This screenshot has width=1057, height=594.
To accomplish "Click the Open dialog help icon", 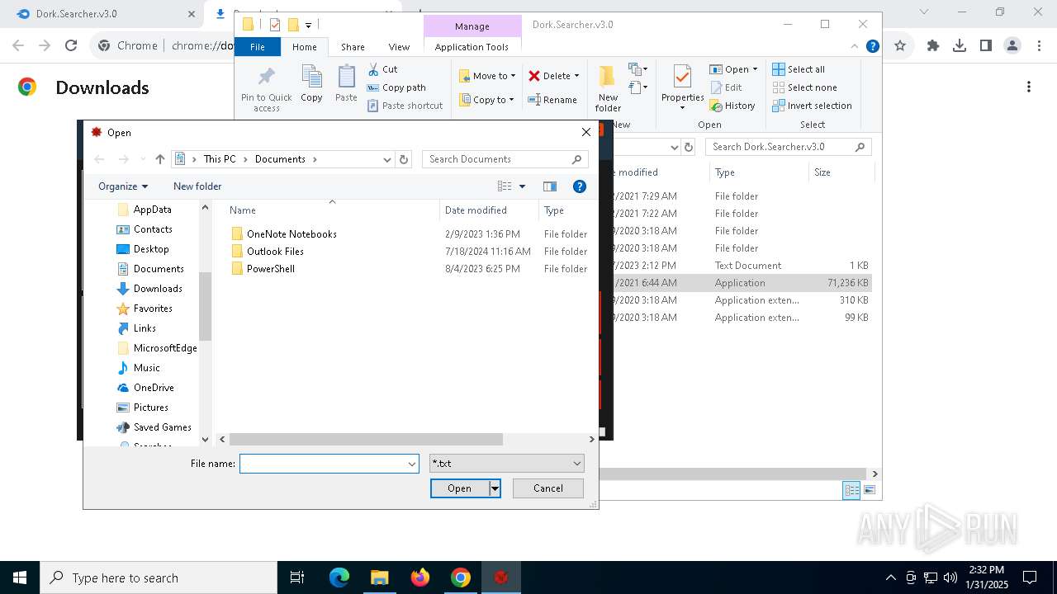I will [580, 186].
